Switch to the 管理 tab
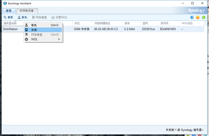The width and height of the screenshot is (209, 136). point(9,11)
